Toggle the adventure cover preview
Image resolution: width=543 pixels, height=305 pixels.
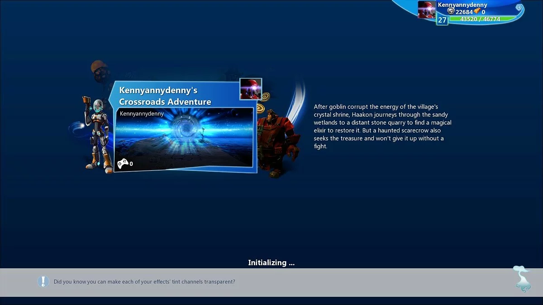[186, 138]
